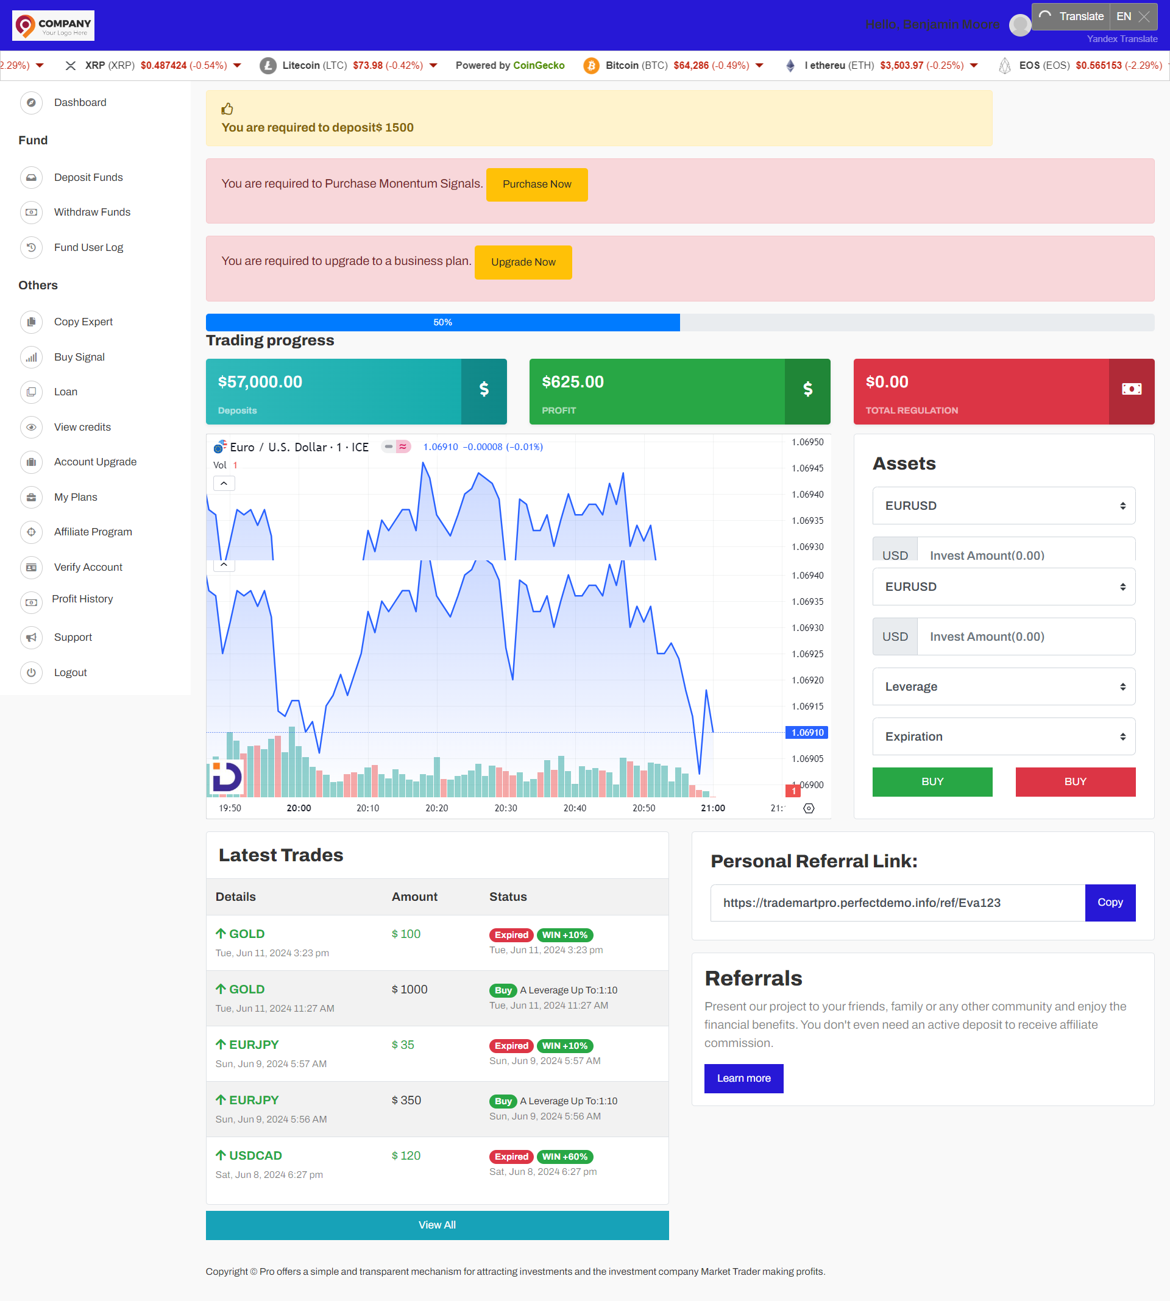Toggle the minus icon on the chart
The width and height of the screenshot is (1170, 1301).
coord(388,448)
